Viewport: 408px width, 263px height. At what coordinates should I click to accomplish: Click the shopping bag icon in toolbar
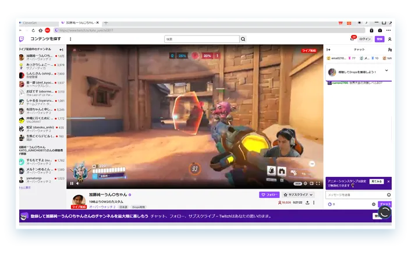click(380, 30)
